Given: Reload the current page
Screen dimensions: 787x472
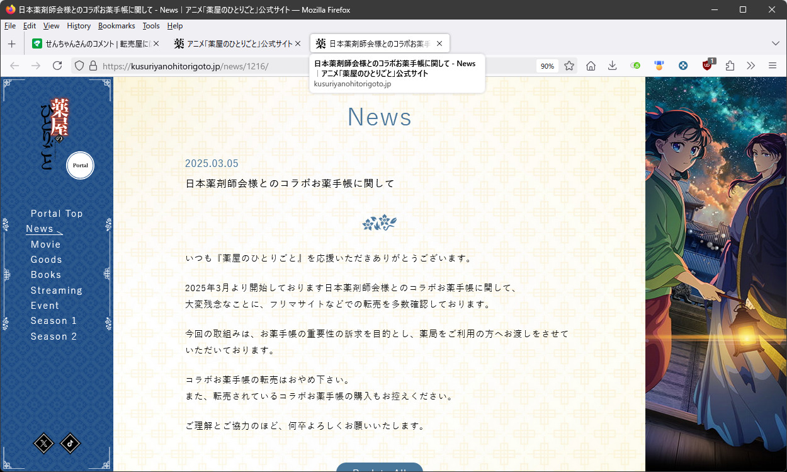Looking at the screenshot, I should click(57, 66).
